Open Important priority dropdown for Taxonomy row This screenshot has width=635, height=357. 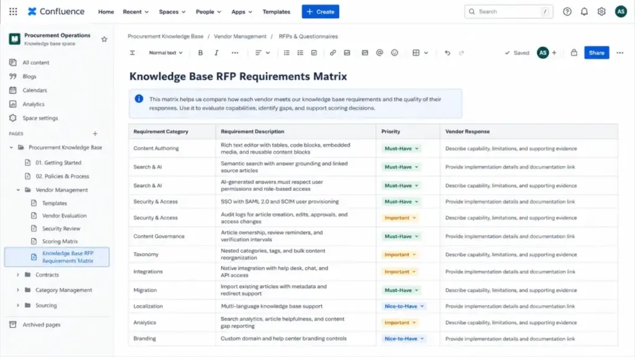(400, 255)
